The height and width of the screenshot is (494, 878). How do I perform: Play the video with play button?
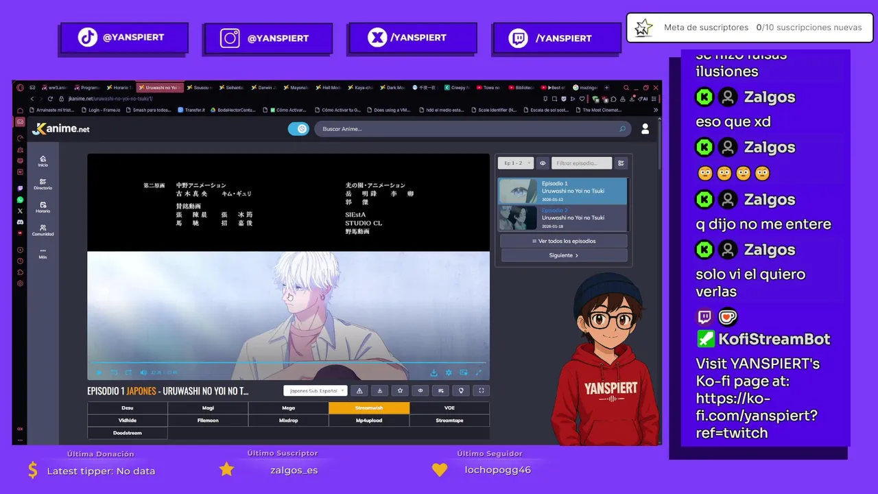coord(99,373)
